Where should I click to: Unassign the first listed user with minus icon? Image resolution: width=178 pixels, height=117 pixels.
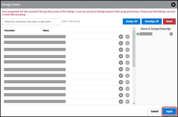coord(127,37)
